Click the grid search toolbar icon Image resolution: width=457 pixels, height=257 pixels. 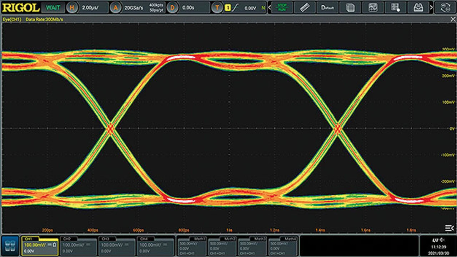(395, 7)
